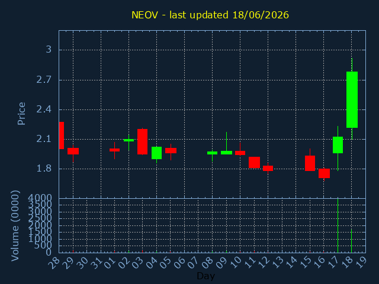Click the x-axis date label '01'

(x=110, y=263)
